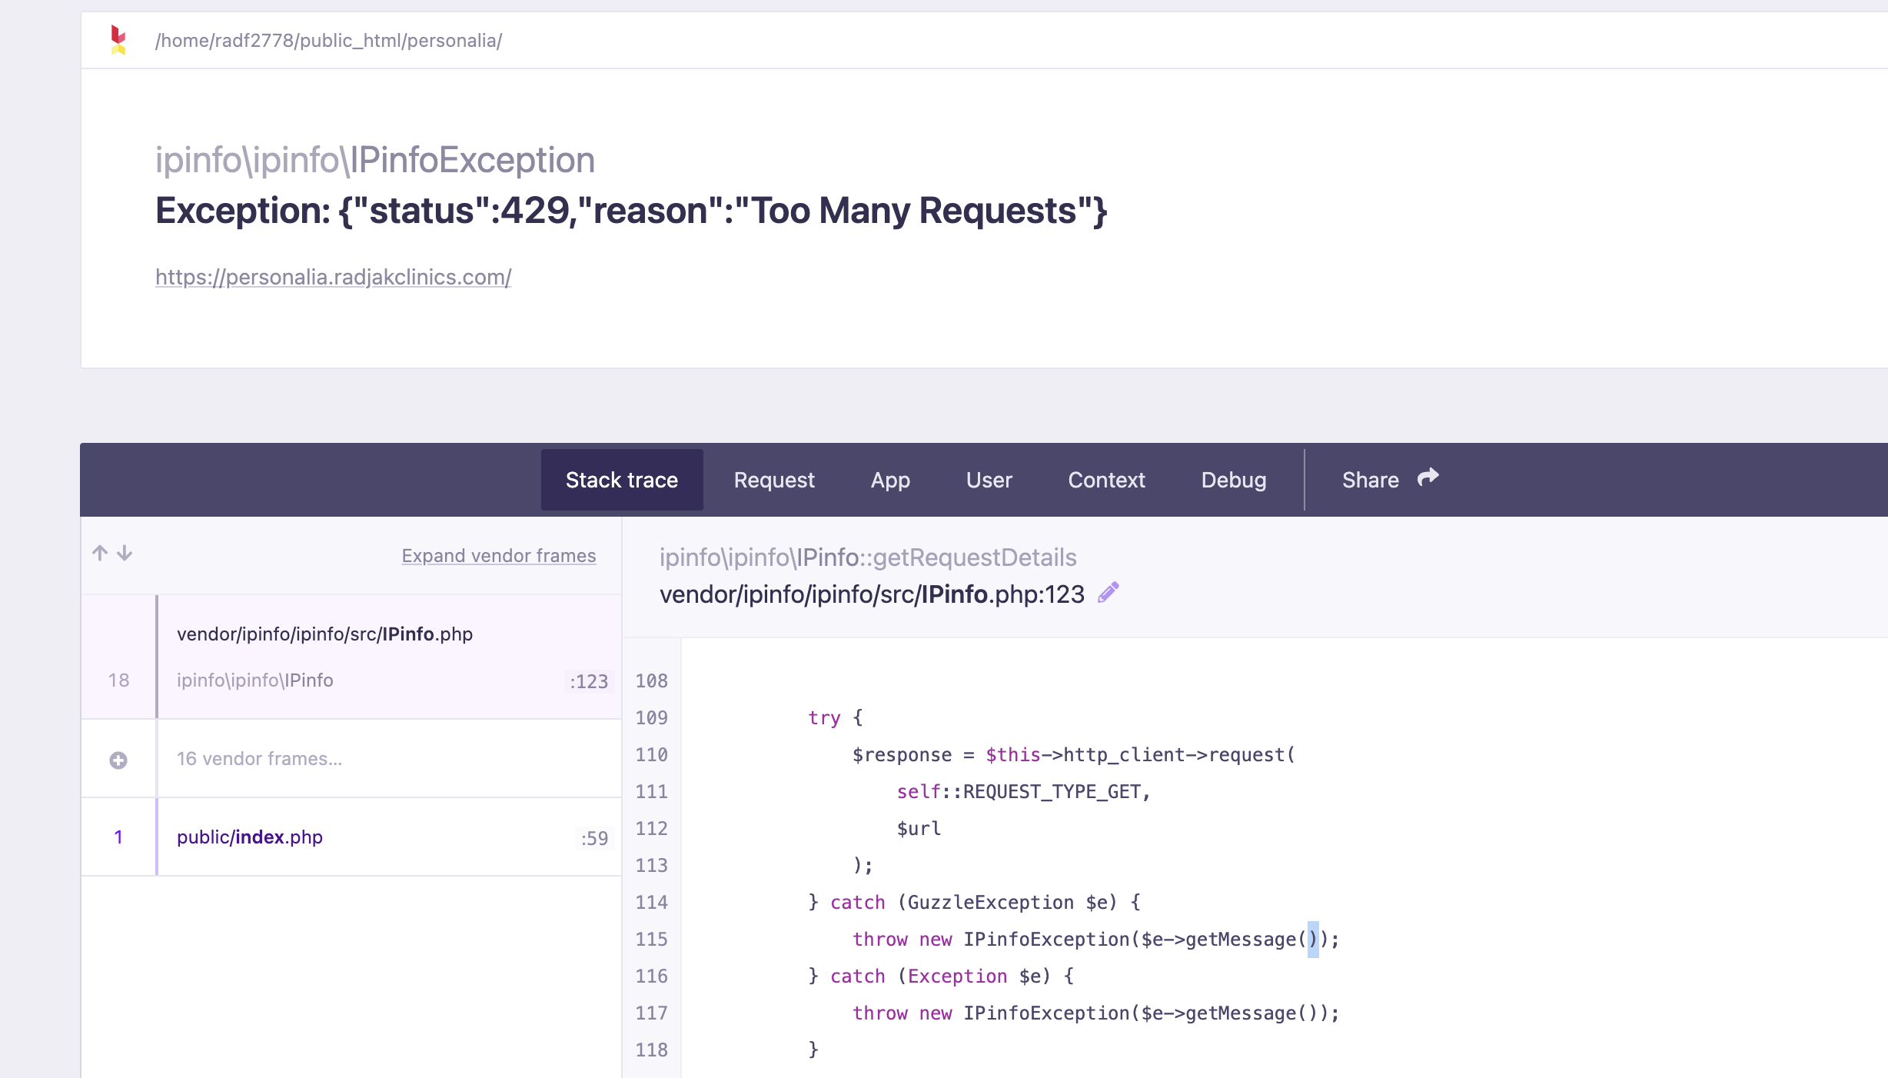Click the down arrow frame navigation icon
Viewport: 1888px width, 1078px height.
coord(125,553)
